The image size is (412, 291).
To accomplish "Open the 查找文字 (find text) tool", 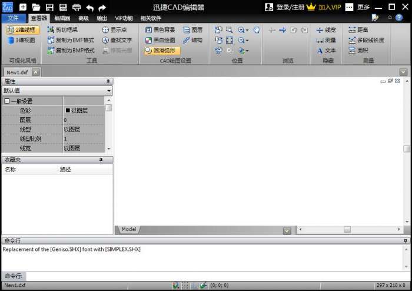I will tap(117, 40).
